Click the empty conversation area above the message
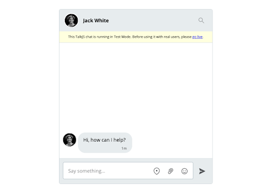 [x=136, y=86]
